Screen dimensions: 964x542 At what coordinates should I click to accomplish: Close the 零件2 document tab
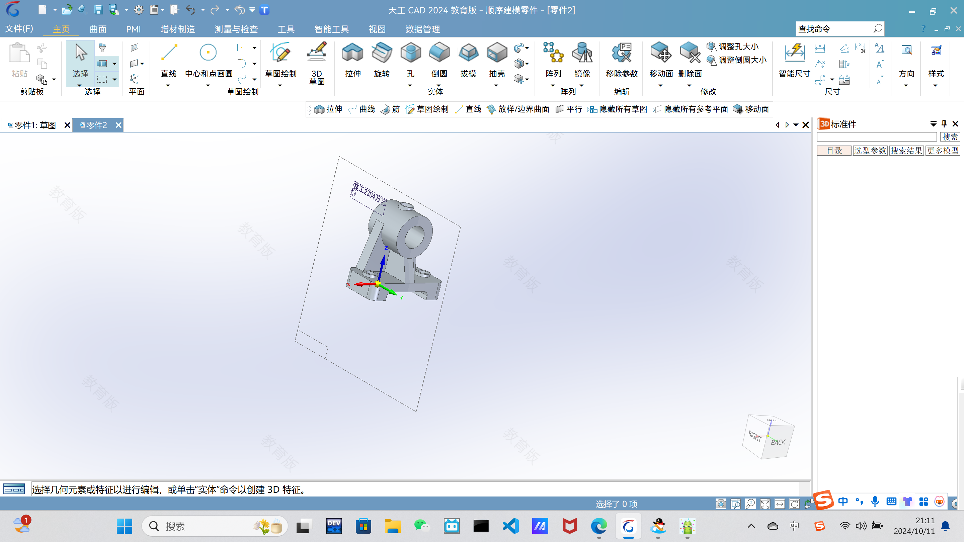click(x=118, y=125)
